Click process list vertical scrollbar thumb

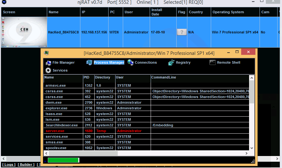pos(252,92)
